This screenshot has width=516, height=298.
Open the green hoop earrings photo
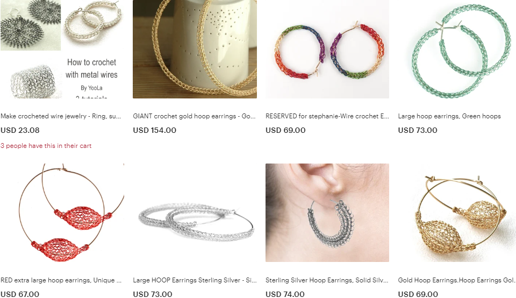tap(457, 49)
